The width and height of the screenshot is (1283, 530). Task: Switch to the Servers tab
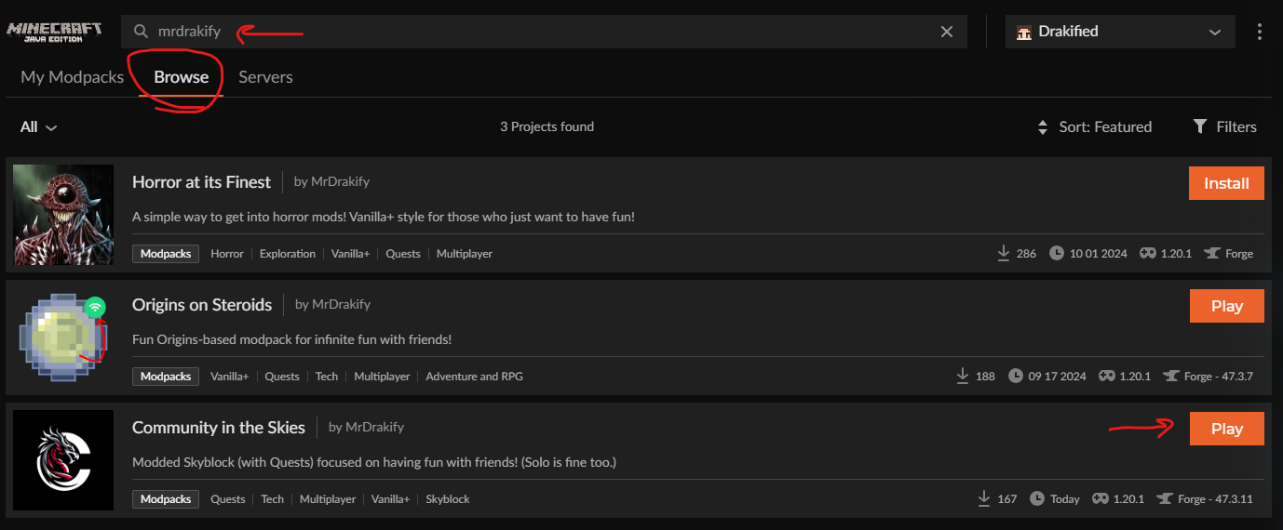point(265,77)
